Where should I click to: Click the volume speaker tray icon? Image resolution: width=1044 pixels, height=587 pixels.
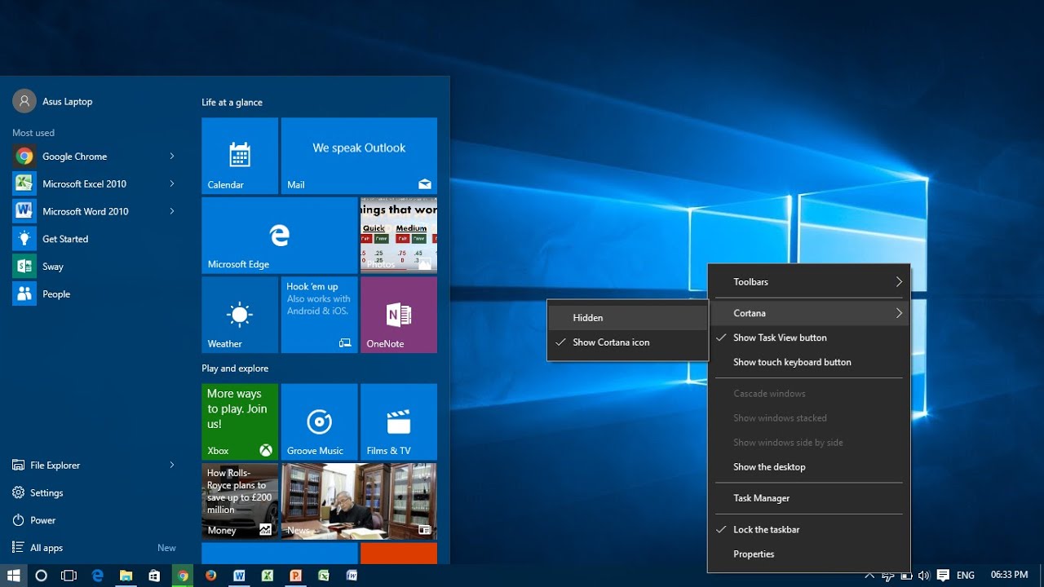click(924, 576)
